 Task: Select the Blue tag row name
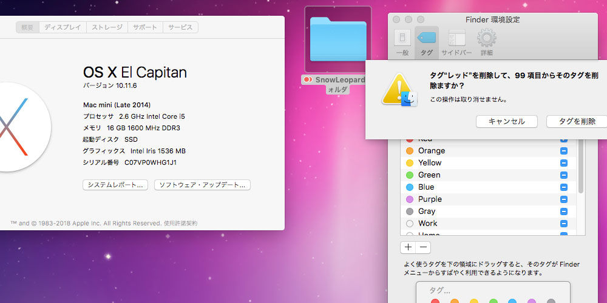pyautogui.click(x=426, y=187)
